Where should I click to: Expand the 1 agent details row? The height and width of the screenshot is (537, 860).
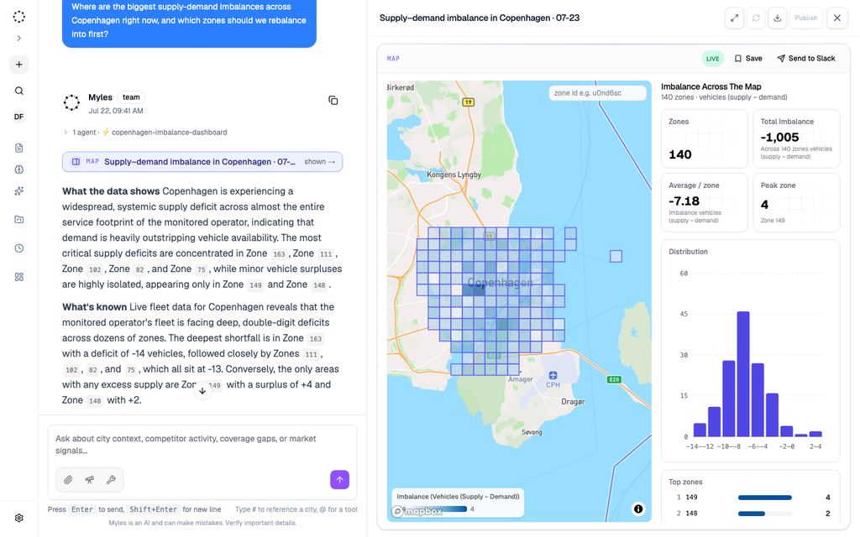[x=144, y=132]
